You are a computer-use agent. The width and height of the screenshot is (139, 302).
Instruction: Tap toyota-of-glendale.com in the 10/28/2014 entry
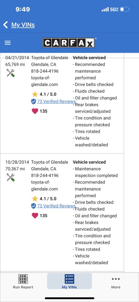pyautogui.click(x=44, y=186)
